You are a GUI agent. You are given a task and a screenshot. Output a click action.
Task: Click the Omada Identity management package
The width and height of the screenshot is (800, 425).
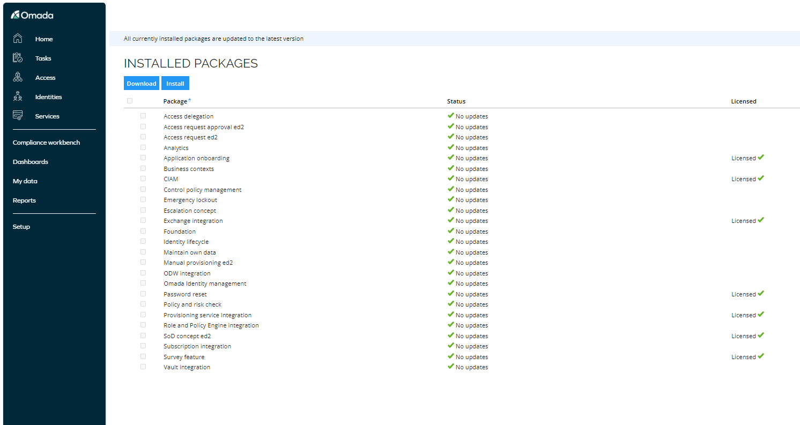pyautogui.click(x=205, y=284)
